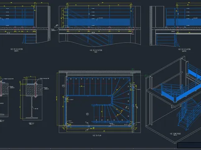Click the 'VUE EN PLAN' caption
Viewport: 201px width, 150px height.
coord(97,135)
